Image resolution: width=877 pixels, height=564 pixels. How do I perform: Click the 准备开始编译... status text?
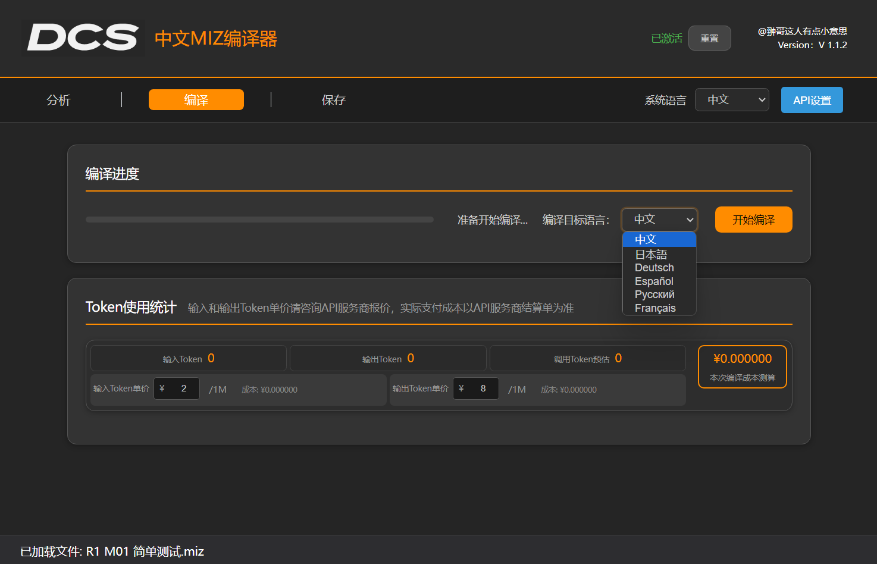tap(493, 220)
